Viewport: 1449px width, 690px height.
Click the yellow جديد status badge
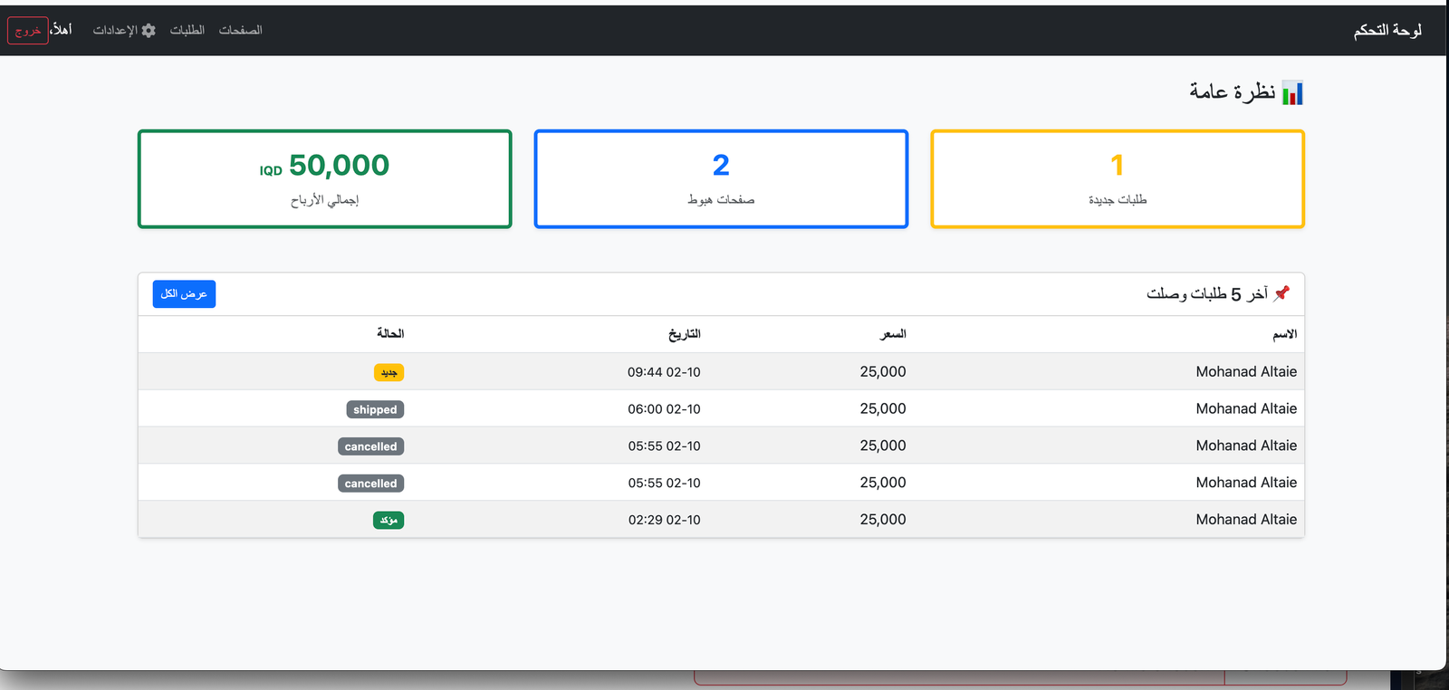click(389, 373)
